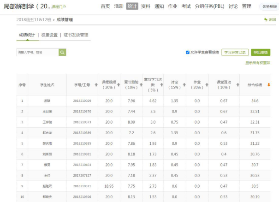279x202 pixels.
Task: Click the 返回 back link
Action: (x=270, y=20)
